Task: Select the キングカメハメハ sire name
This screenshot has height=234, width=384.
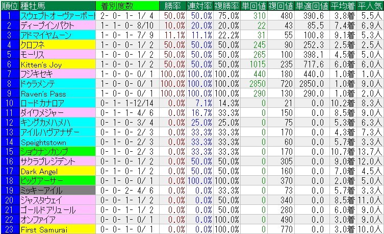Action: point(58,123)
